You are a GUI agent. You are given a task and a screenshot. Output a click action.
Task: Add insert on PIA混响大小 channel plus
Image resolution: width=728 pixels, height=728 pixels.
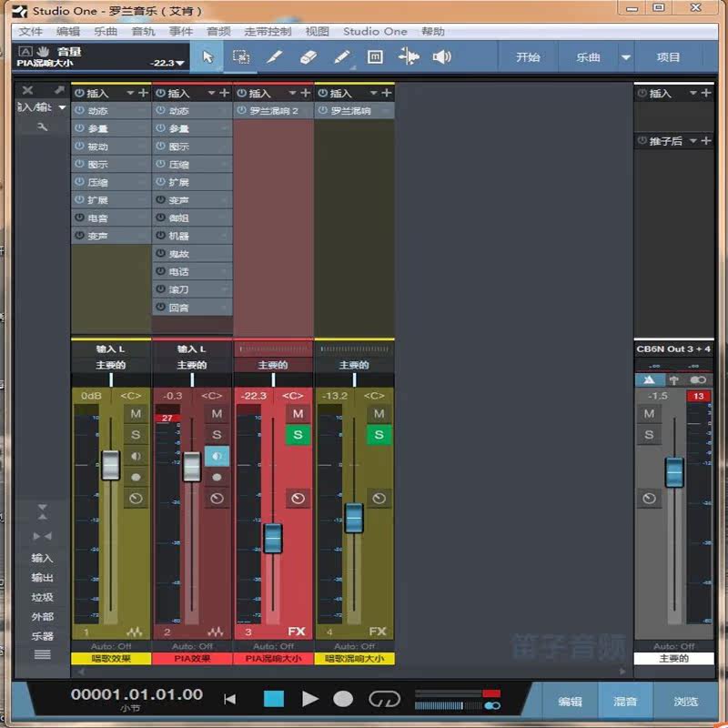305,93
